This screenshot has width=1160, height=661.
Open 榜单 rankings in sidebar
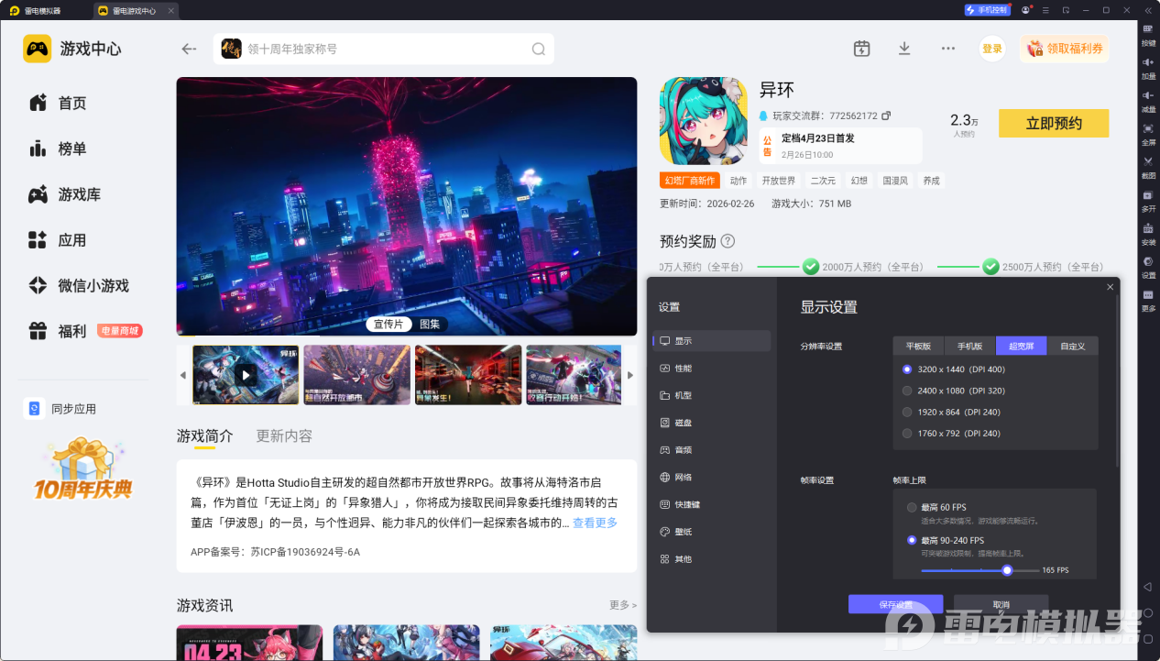click(57, 149)
